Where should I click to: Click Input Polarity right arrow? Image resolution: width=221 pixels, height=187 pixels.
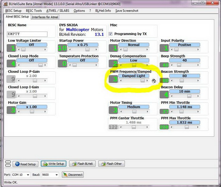(198, 50)
